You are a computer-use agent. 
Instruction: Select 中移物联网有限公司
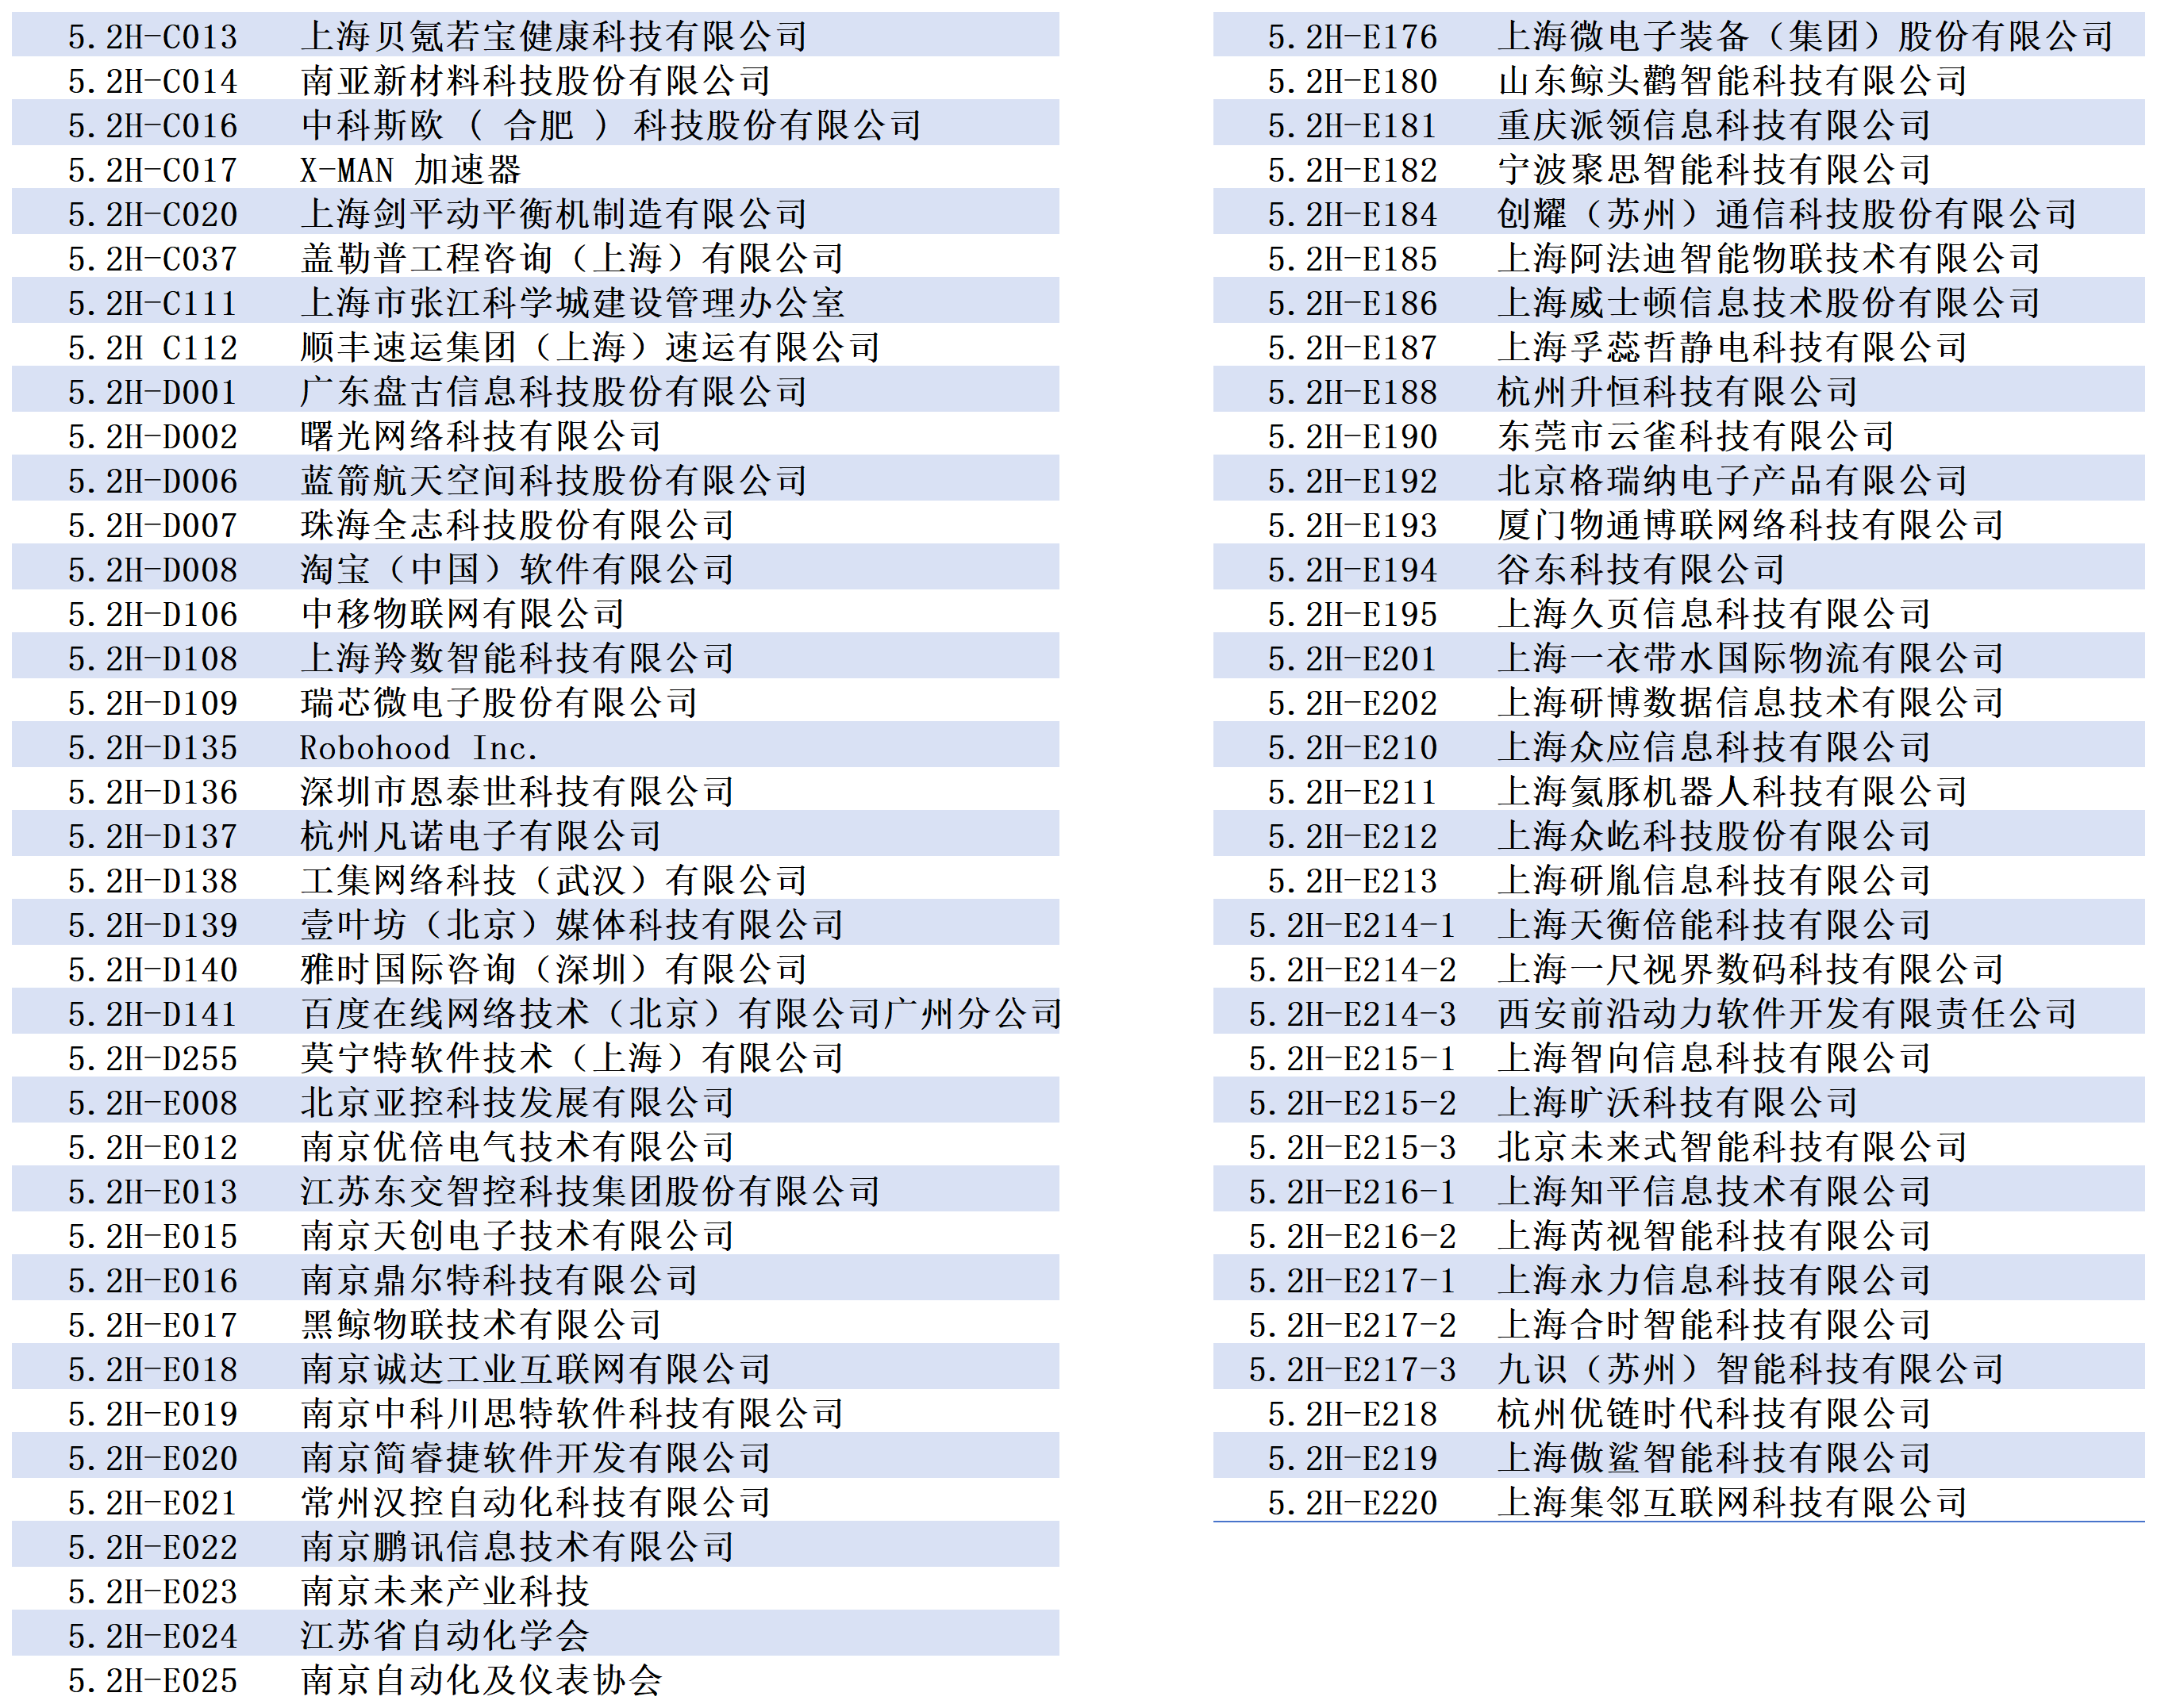pos(462,614)
